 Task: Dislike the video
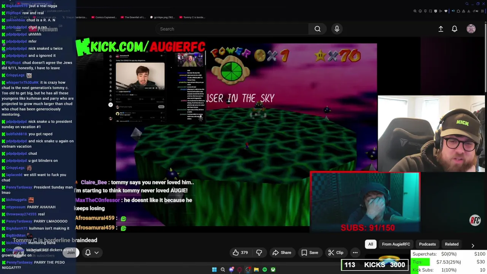point(259,253)
